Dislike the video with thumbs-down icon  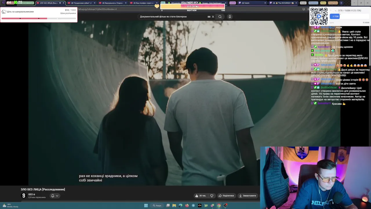tap(212, 196)
